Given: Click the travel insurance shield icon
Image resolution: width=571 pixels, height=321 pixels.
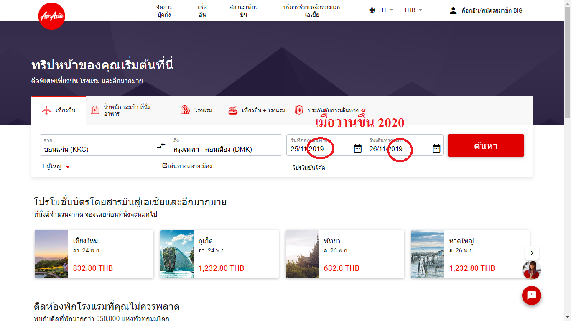Looking at the screenshot, I should click(299, 110).
